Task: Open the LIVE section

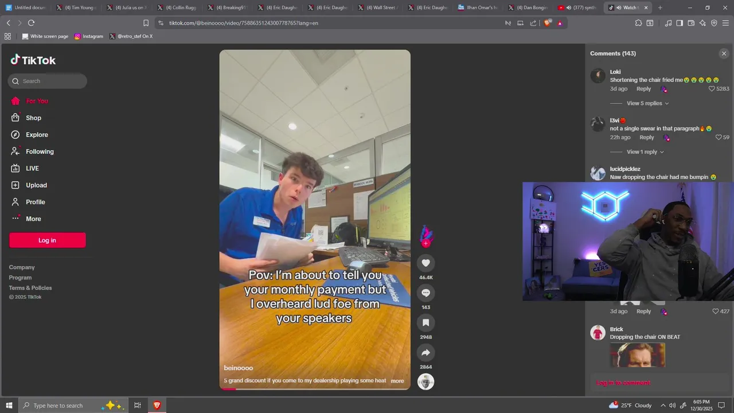Action: (32, 168)
